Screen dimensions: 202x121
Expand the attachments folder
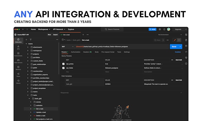[28, 47]
